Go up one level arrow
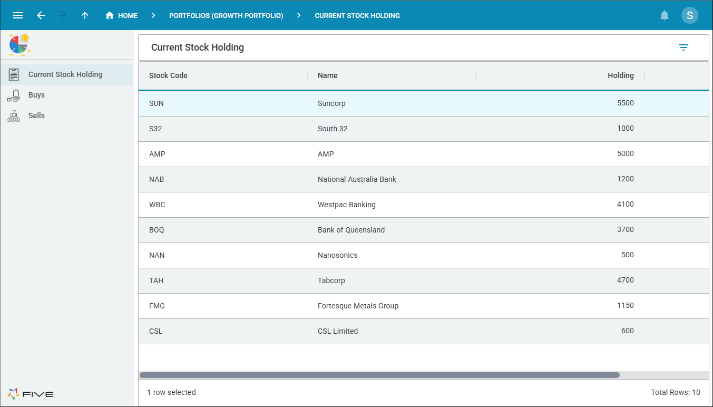 pyautogui.click(x=85, y=15)
